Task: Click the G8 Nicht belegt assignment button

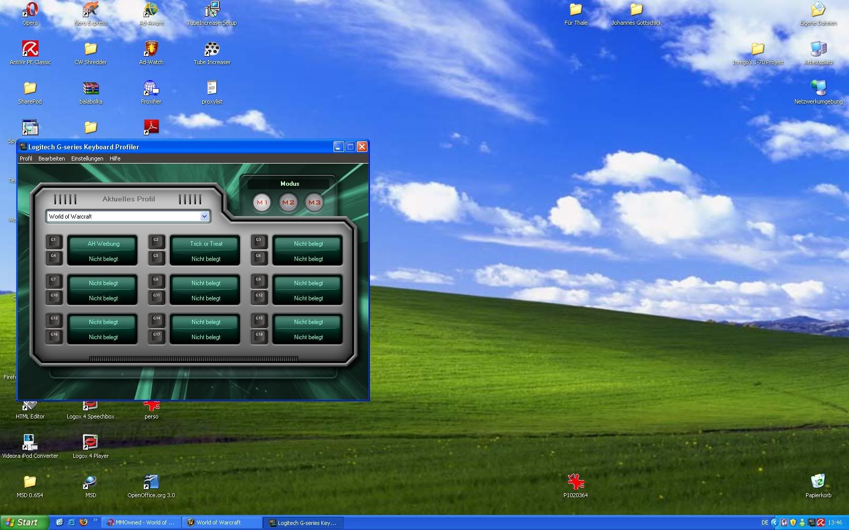Action: 206,283
